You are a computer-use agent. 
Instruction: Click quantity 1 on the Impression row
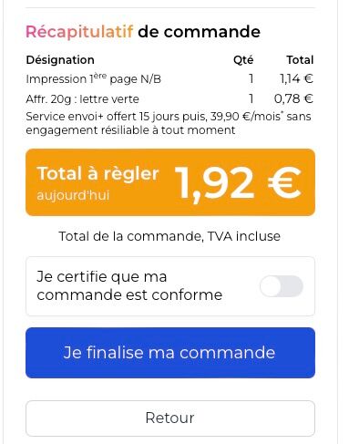click(x=251, y=78)
